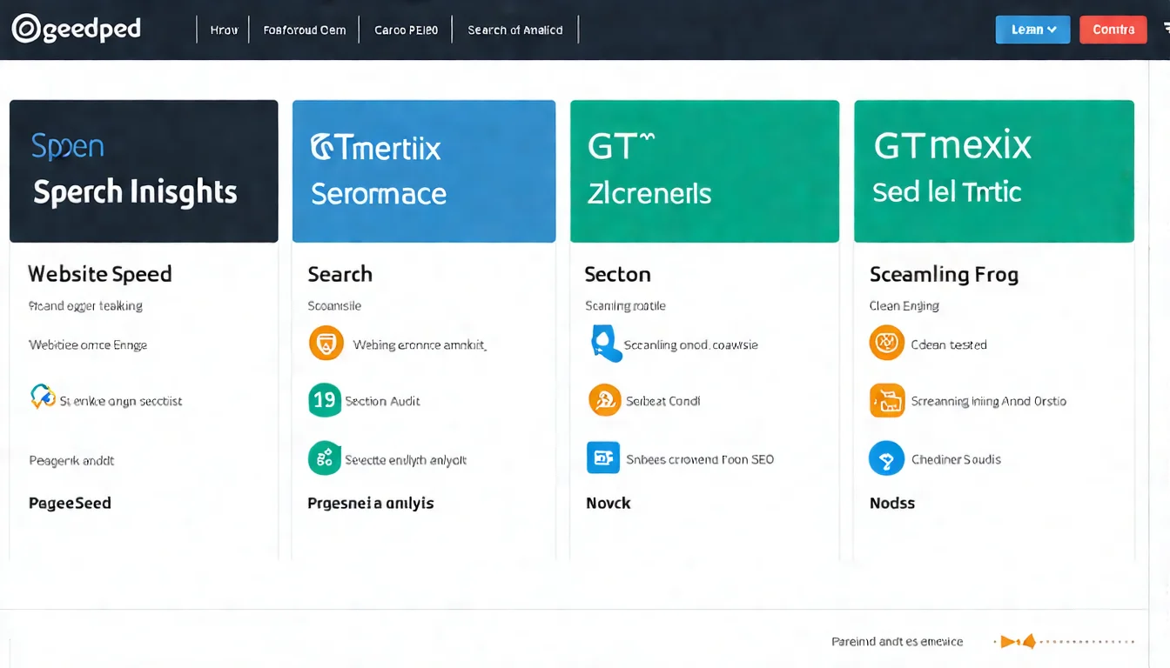This screenshot has width=1170, height=668.
Task: Click blue icon beside Sceanling onod coawsie
Action: [606, 344]
